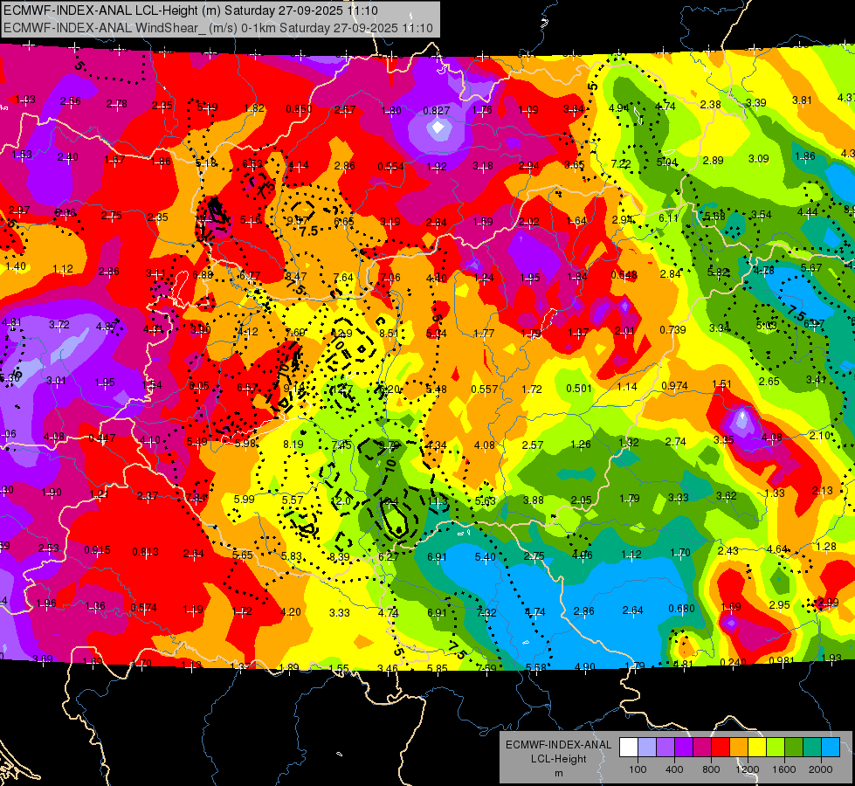Click the wind shear value 0.574
855x786 pixels.
click(143, 607)
